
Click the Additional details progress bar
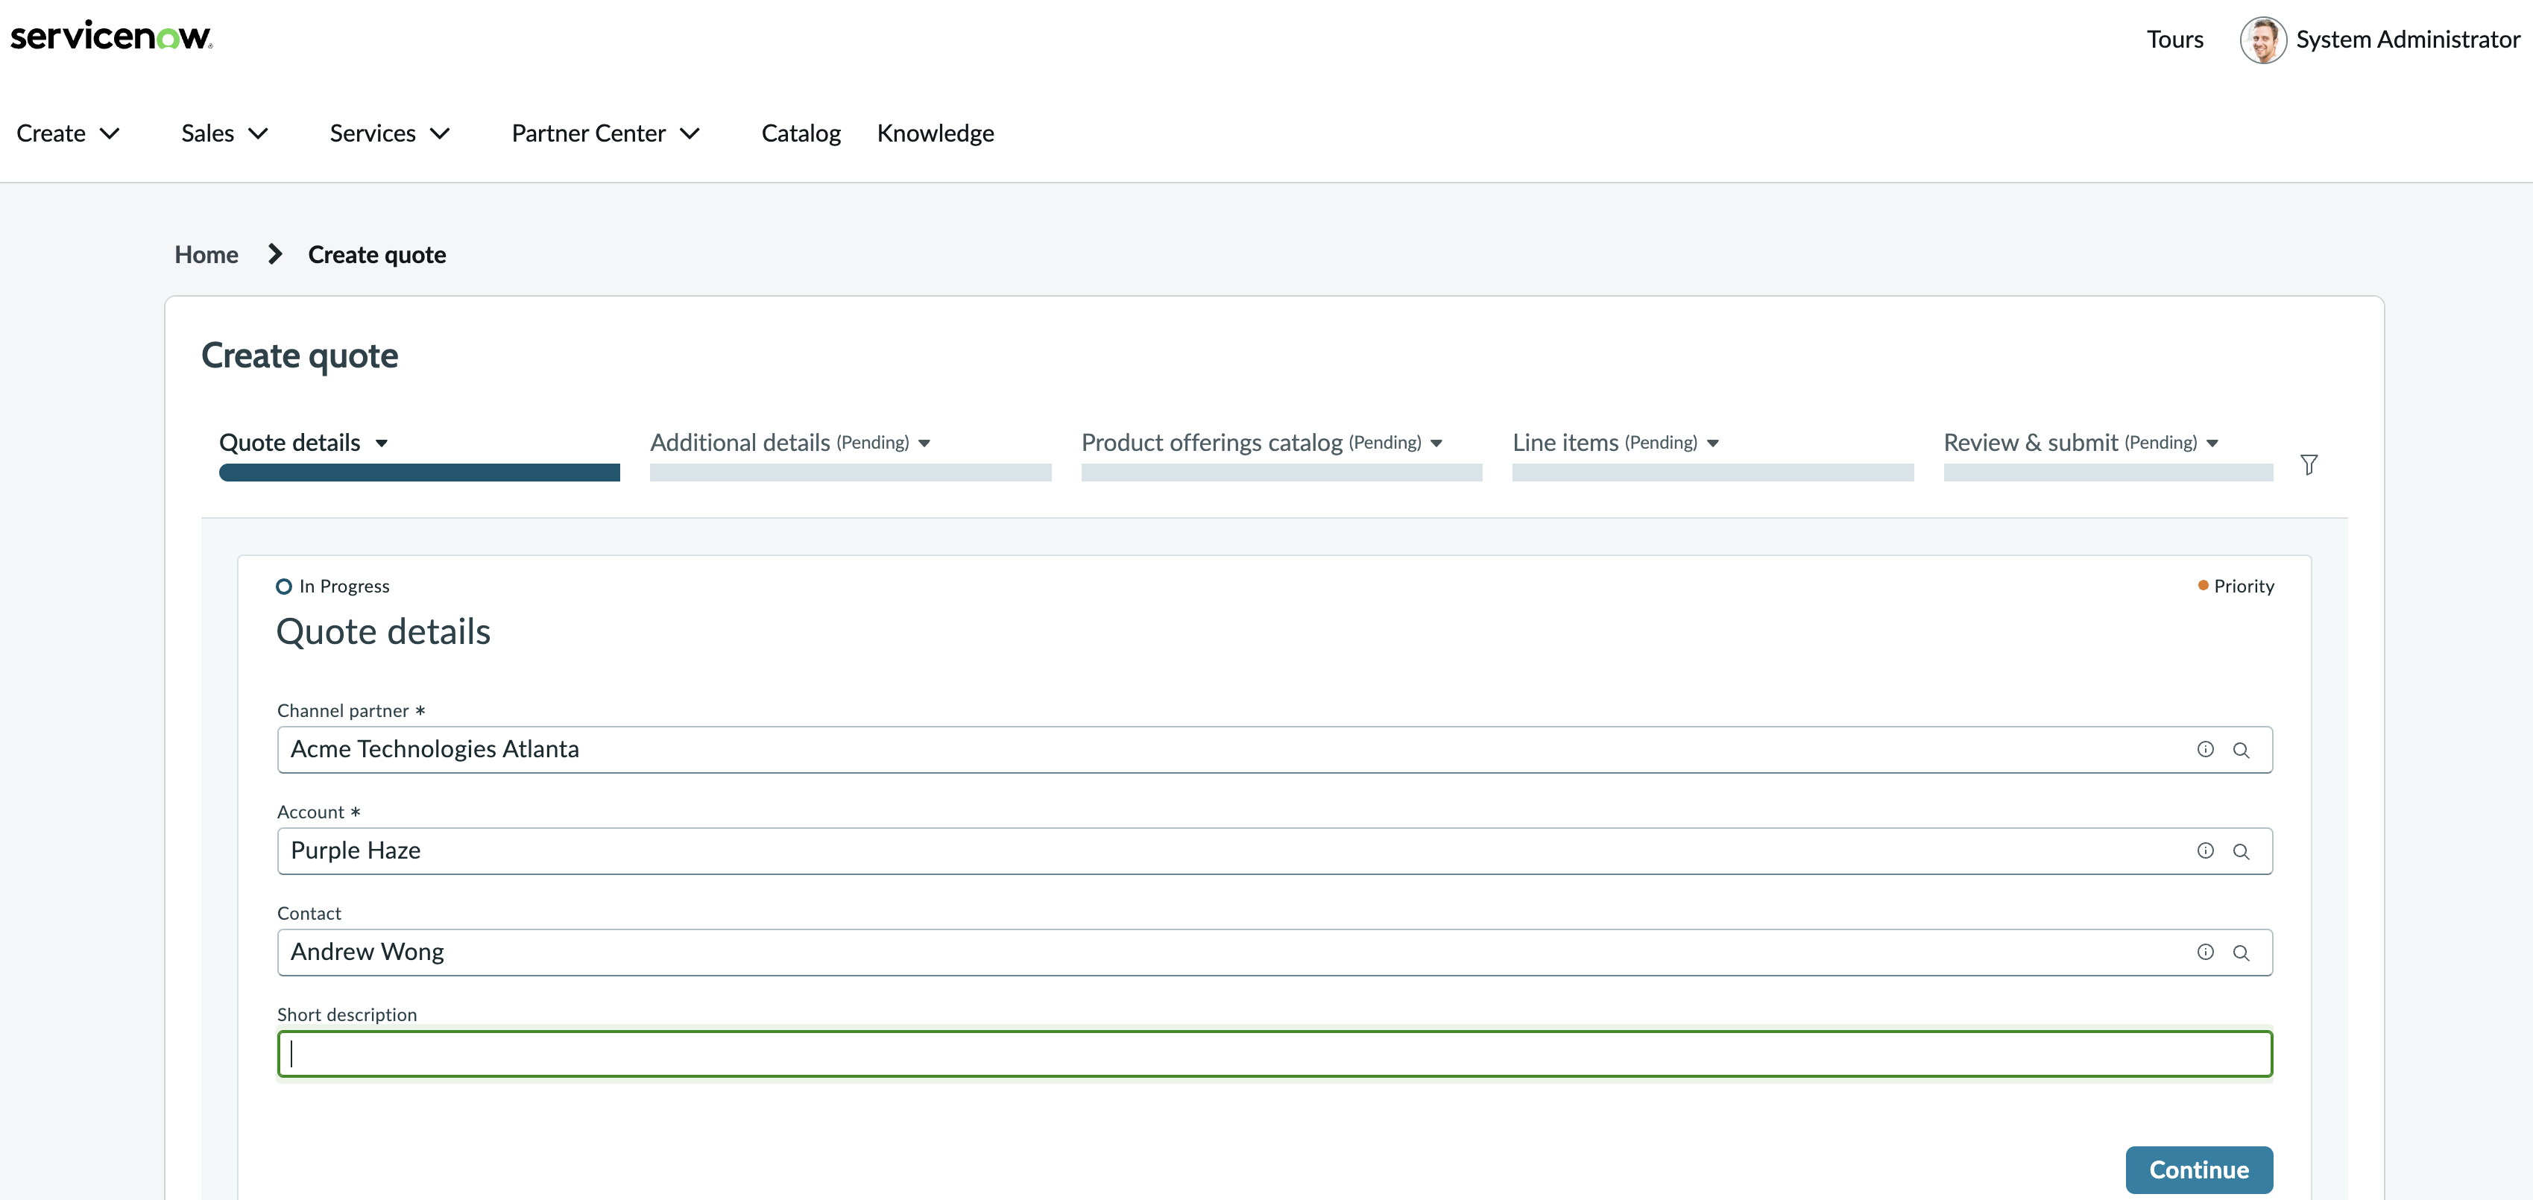[851, 473]
